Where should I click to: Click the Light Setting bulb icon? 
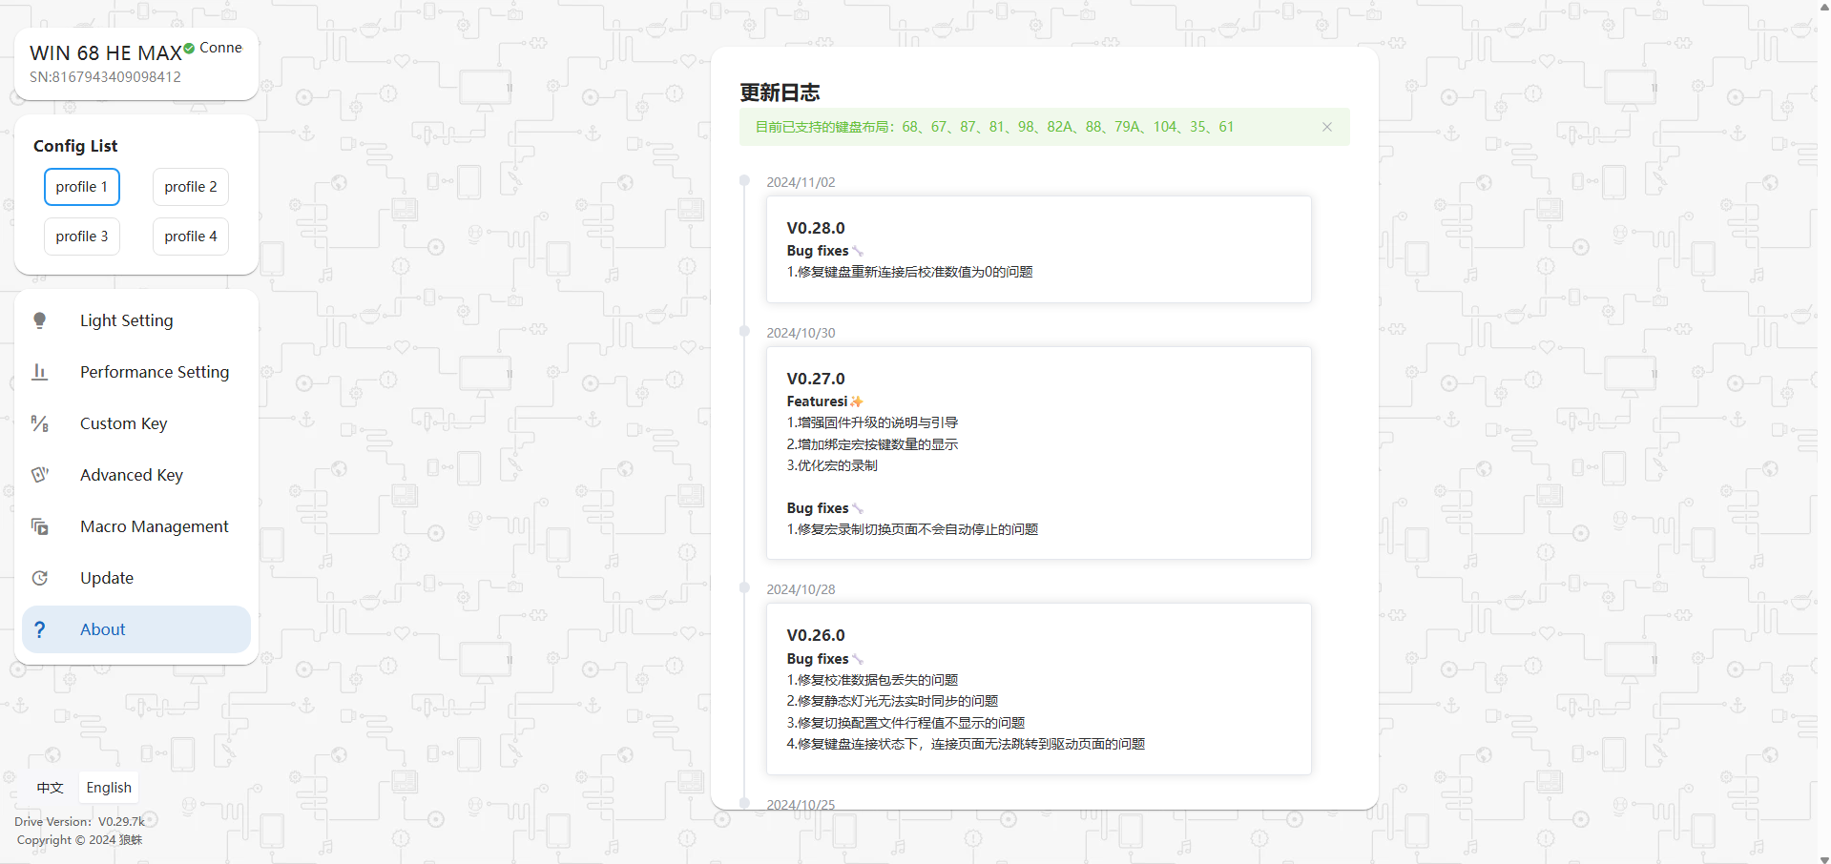(x=40, y=320)
